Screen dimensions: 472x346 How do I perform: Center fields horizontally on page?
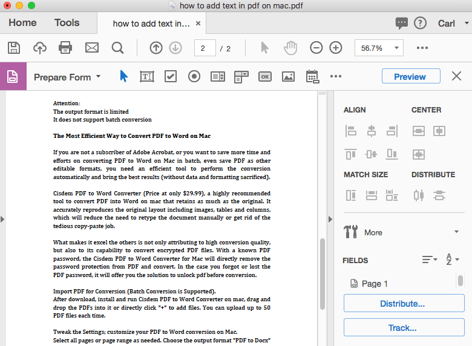(439, 131)
